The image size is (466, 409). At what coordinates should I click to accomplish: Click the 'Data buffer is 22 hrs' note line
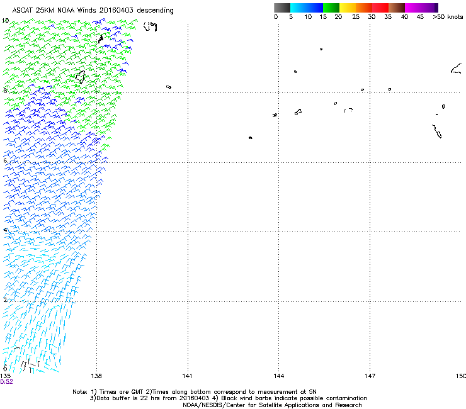coord(228,398)
